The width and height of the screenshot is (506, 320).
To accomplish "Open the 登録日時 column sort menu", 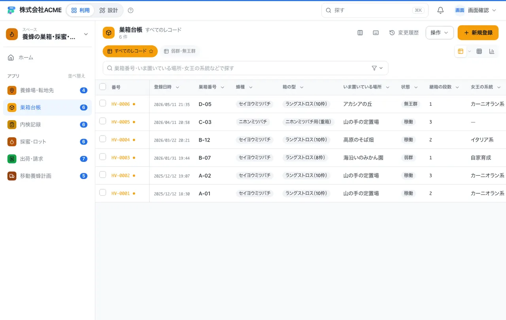I will pos(177,87).
